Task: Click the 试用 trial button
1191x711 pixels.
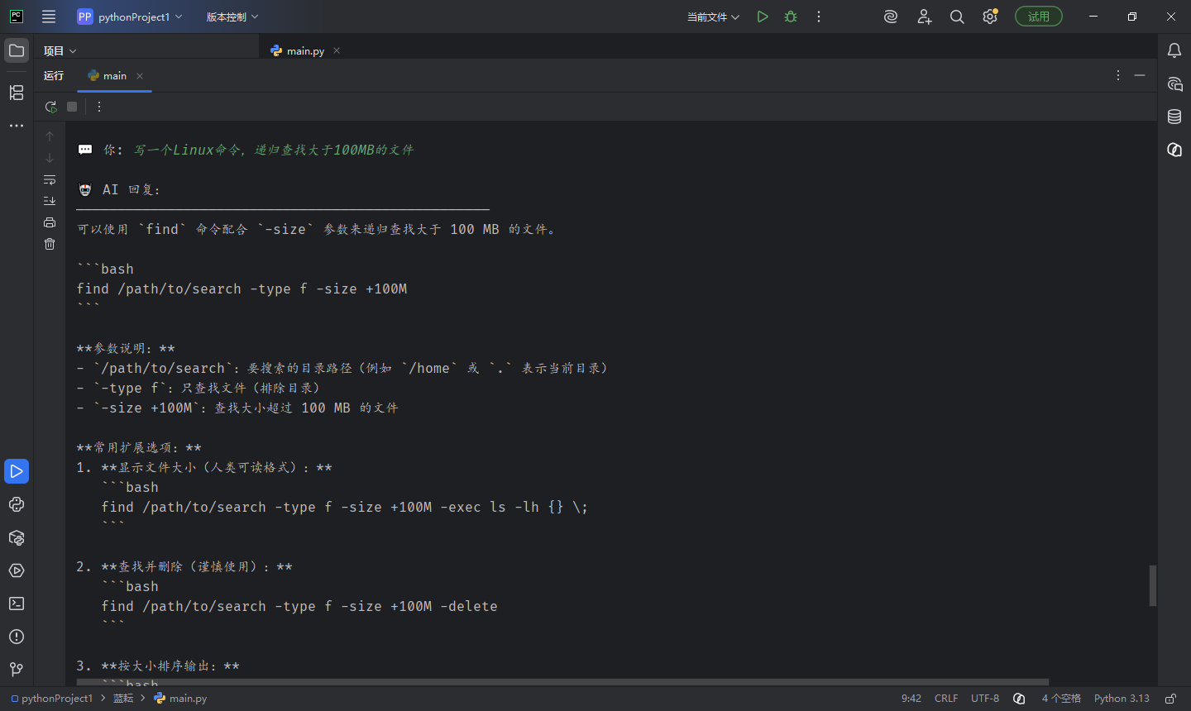Action: click(1039, 17)
